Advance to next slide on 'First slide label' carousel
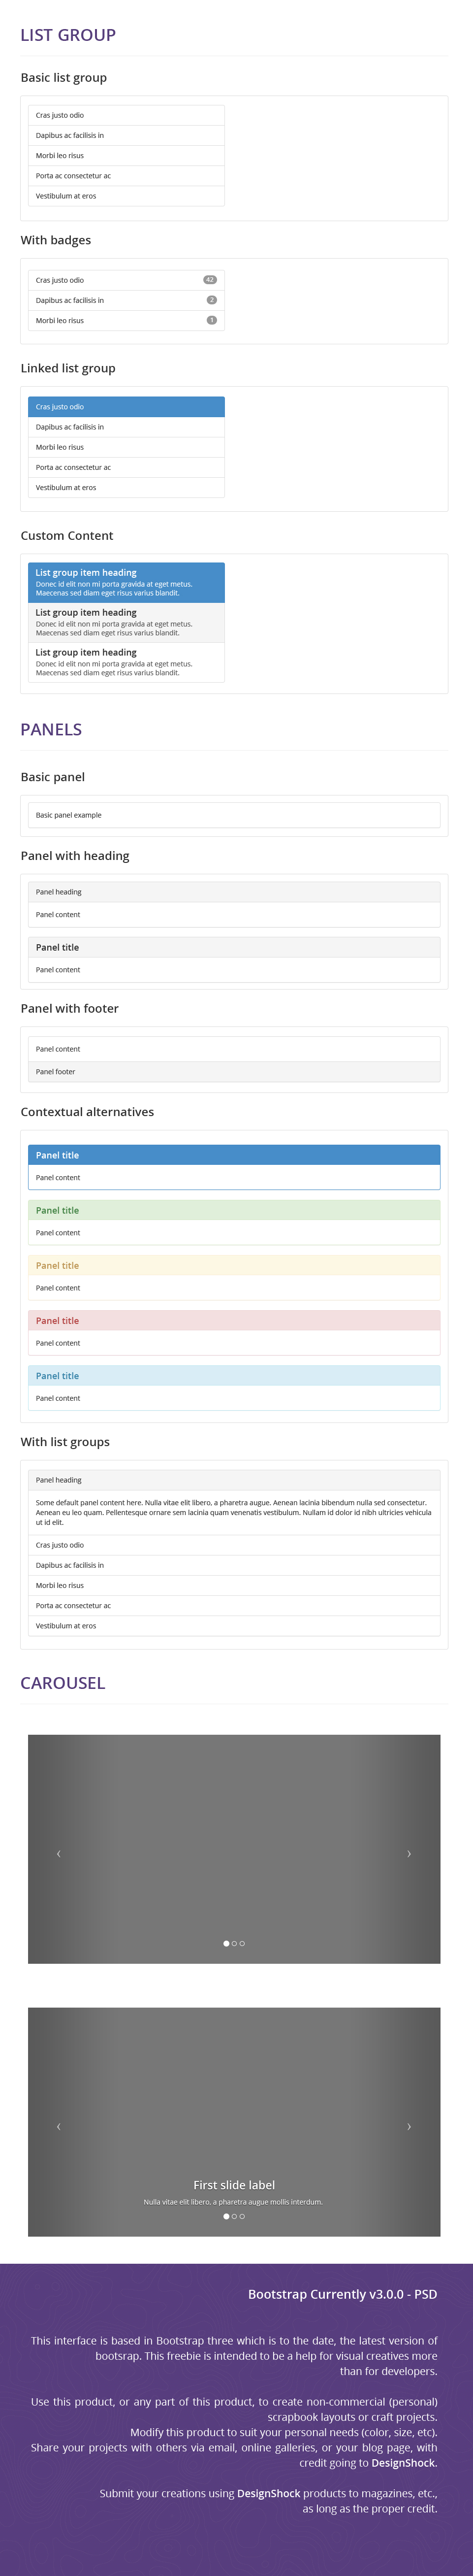 (x=409, y=2126)
